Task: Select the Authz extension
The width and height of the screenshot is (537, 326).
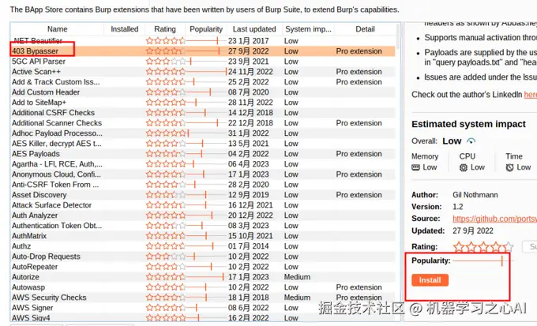Action: point(203,245)
